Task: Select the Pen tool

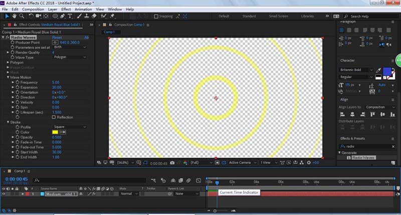Action: pyautogui.click(x=62, y=16)
